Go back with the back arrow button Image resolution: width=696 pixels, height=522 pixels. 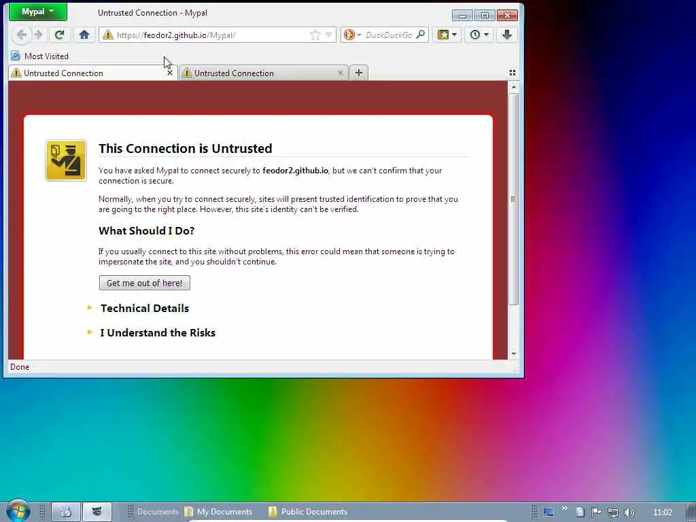[21, 35]
